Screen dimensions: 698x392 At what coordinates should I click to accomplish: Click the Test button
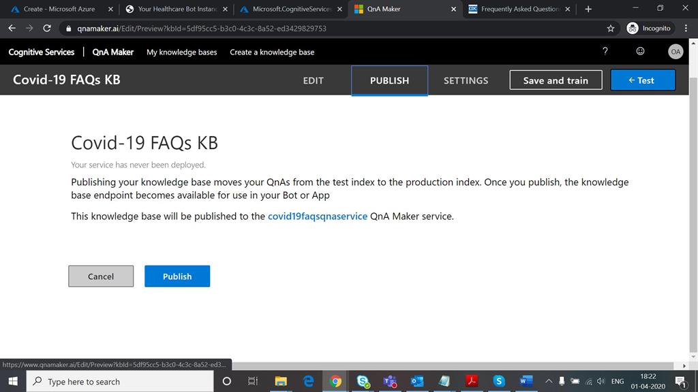(x=642, y=80)
